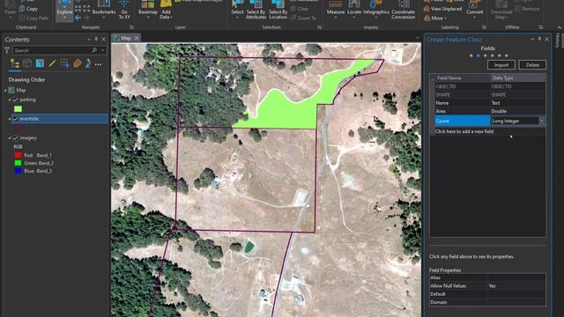Click the Locate tool
This screenshot has height=317, width=564.
coord(354,10)
